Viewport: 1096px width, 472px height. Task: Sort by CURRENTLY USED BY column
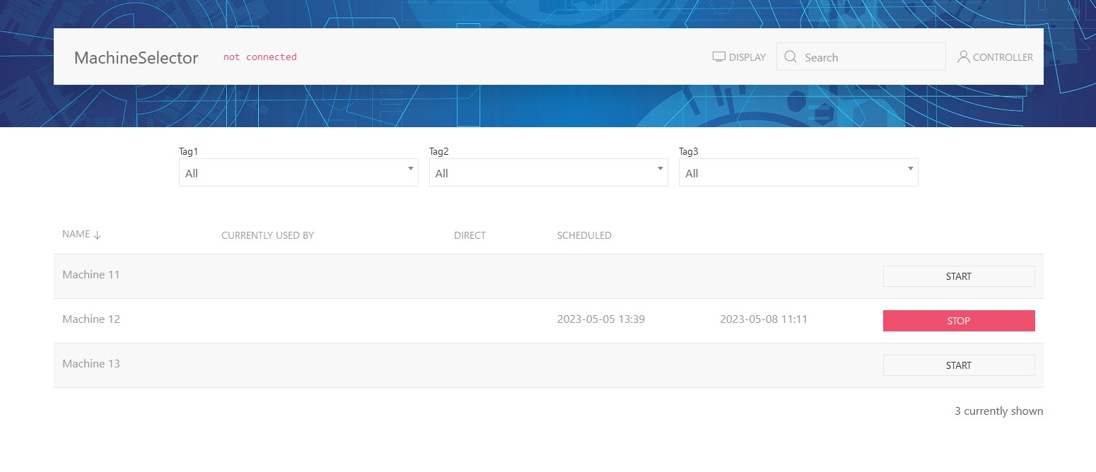coord(267,235)
